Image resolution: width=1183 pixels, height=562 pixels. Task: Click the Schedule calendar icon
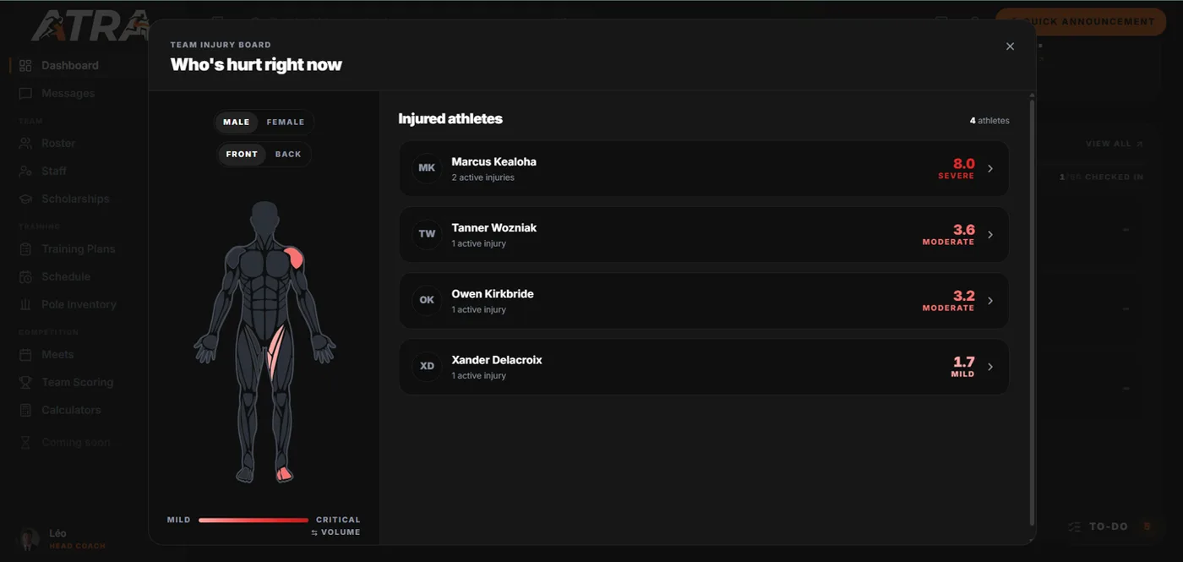(x=25, y=276)
